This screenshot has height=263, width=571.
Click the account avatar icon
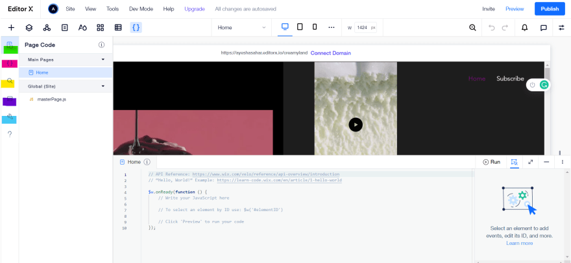tap(53, 9)
